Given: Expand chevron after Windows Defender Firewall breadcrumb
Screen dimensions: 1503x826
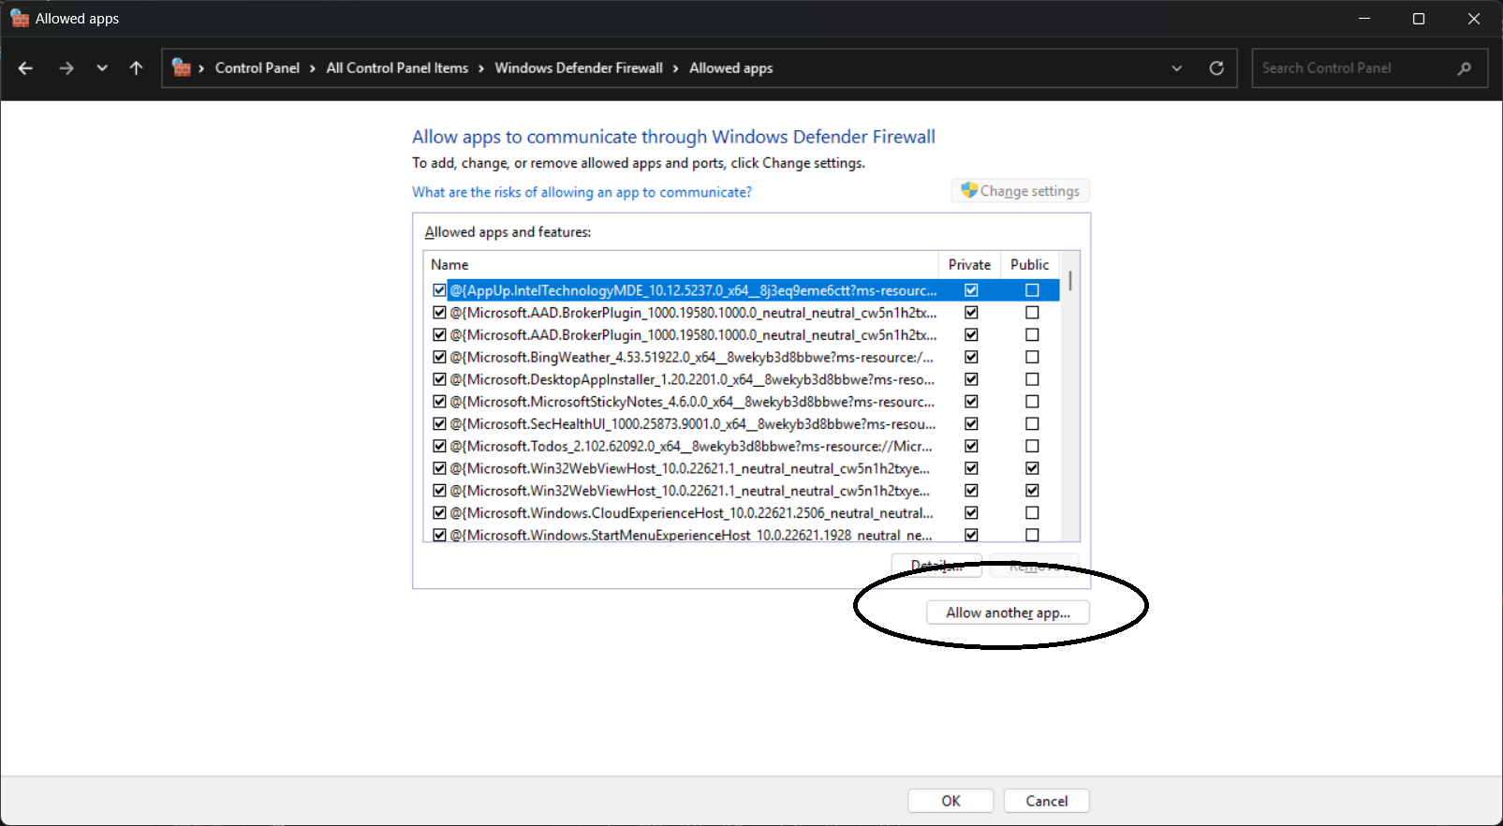Looking at the screenshot, I should [675, 68].
